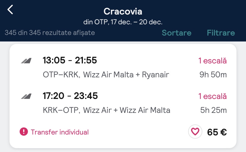Viewport: 246px width, 152px height.
Task: Select the 17:20 - 23:45 return times
Action: tap(70, 96)
